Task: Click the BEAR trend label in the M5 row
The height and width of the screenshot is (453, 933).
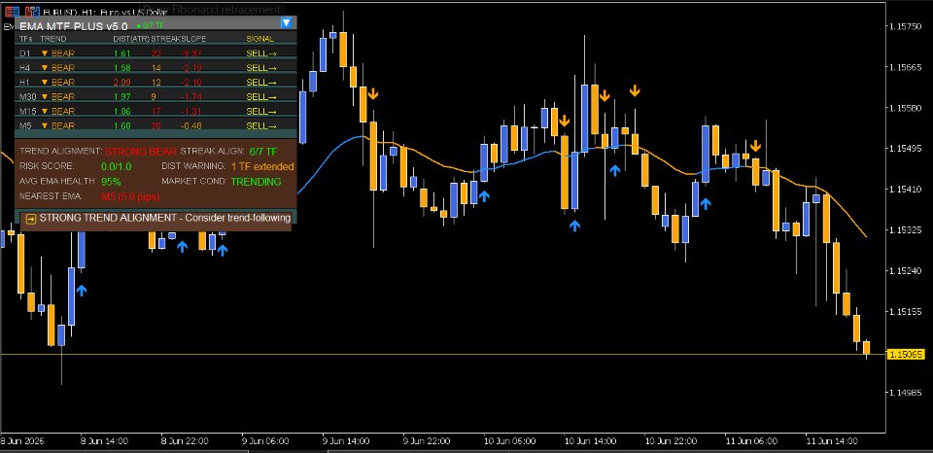Action: [63, 125]
